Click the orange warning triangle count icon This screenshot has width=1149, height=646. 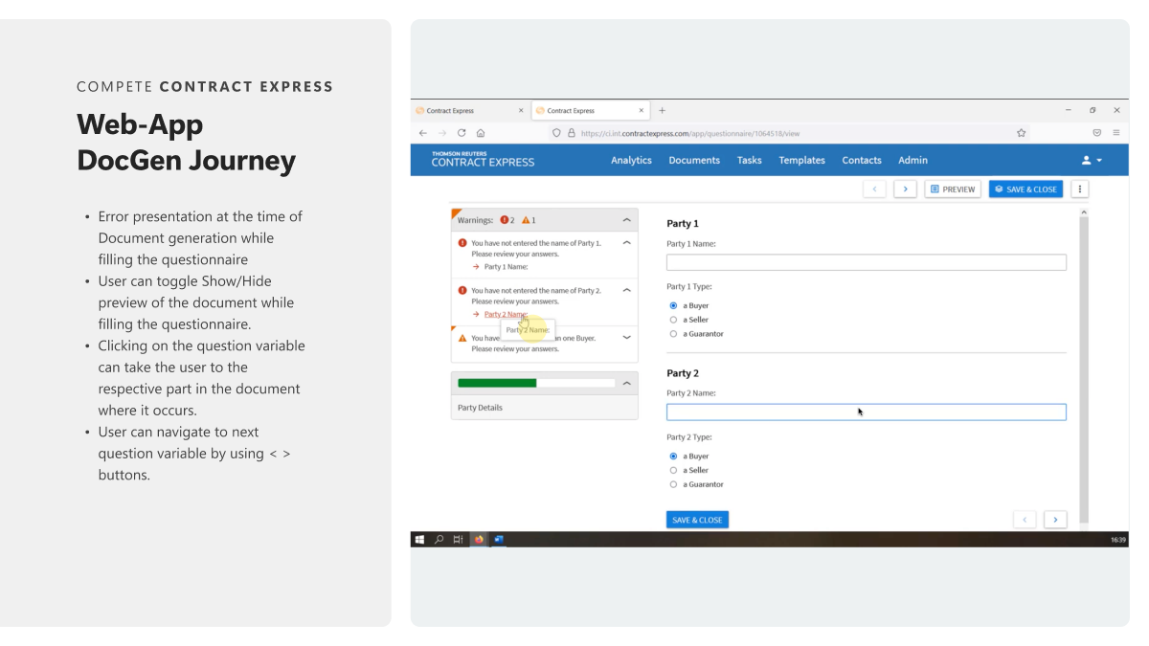pyautogui.click(x=526, y=220)
